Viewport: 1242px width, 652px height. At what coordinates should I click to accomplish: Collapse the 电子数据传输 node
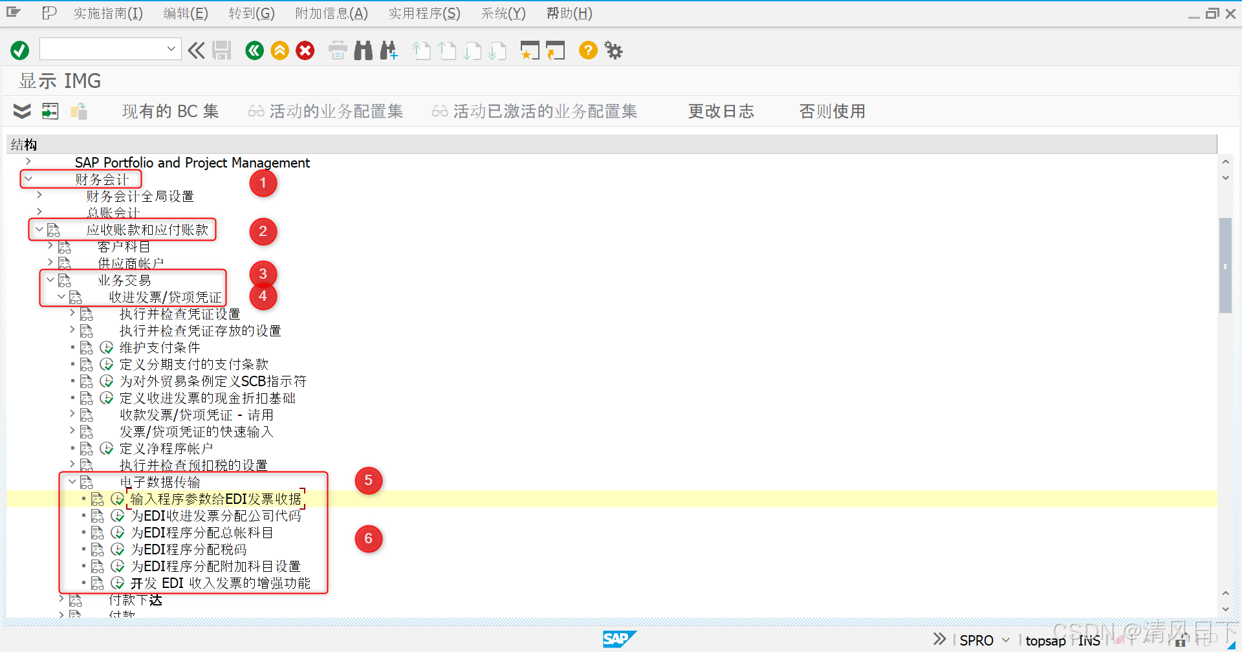click(72, 481)
